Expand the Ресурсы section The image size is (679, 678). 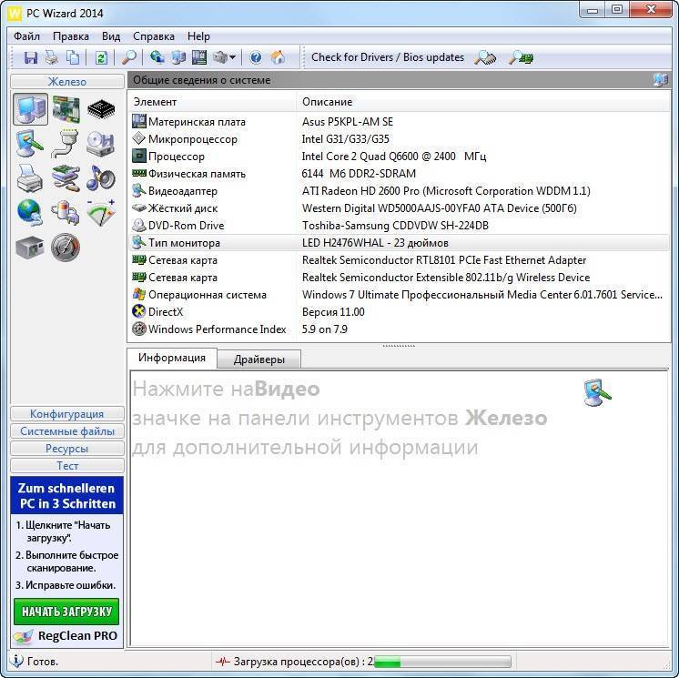tap(67, 449)
